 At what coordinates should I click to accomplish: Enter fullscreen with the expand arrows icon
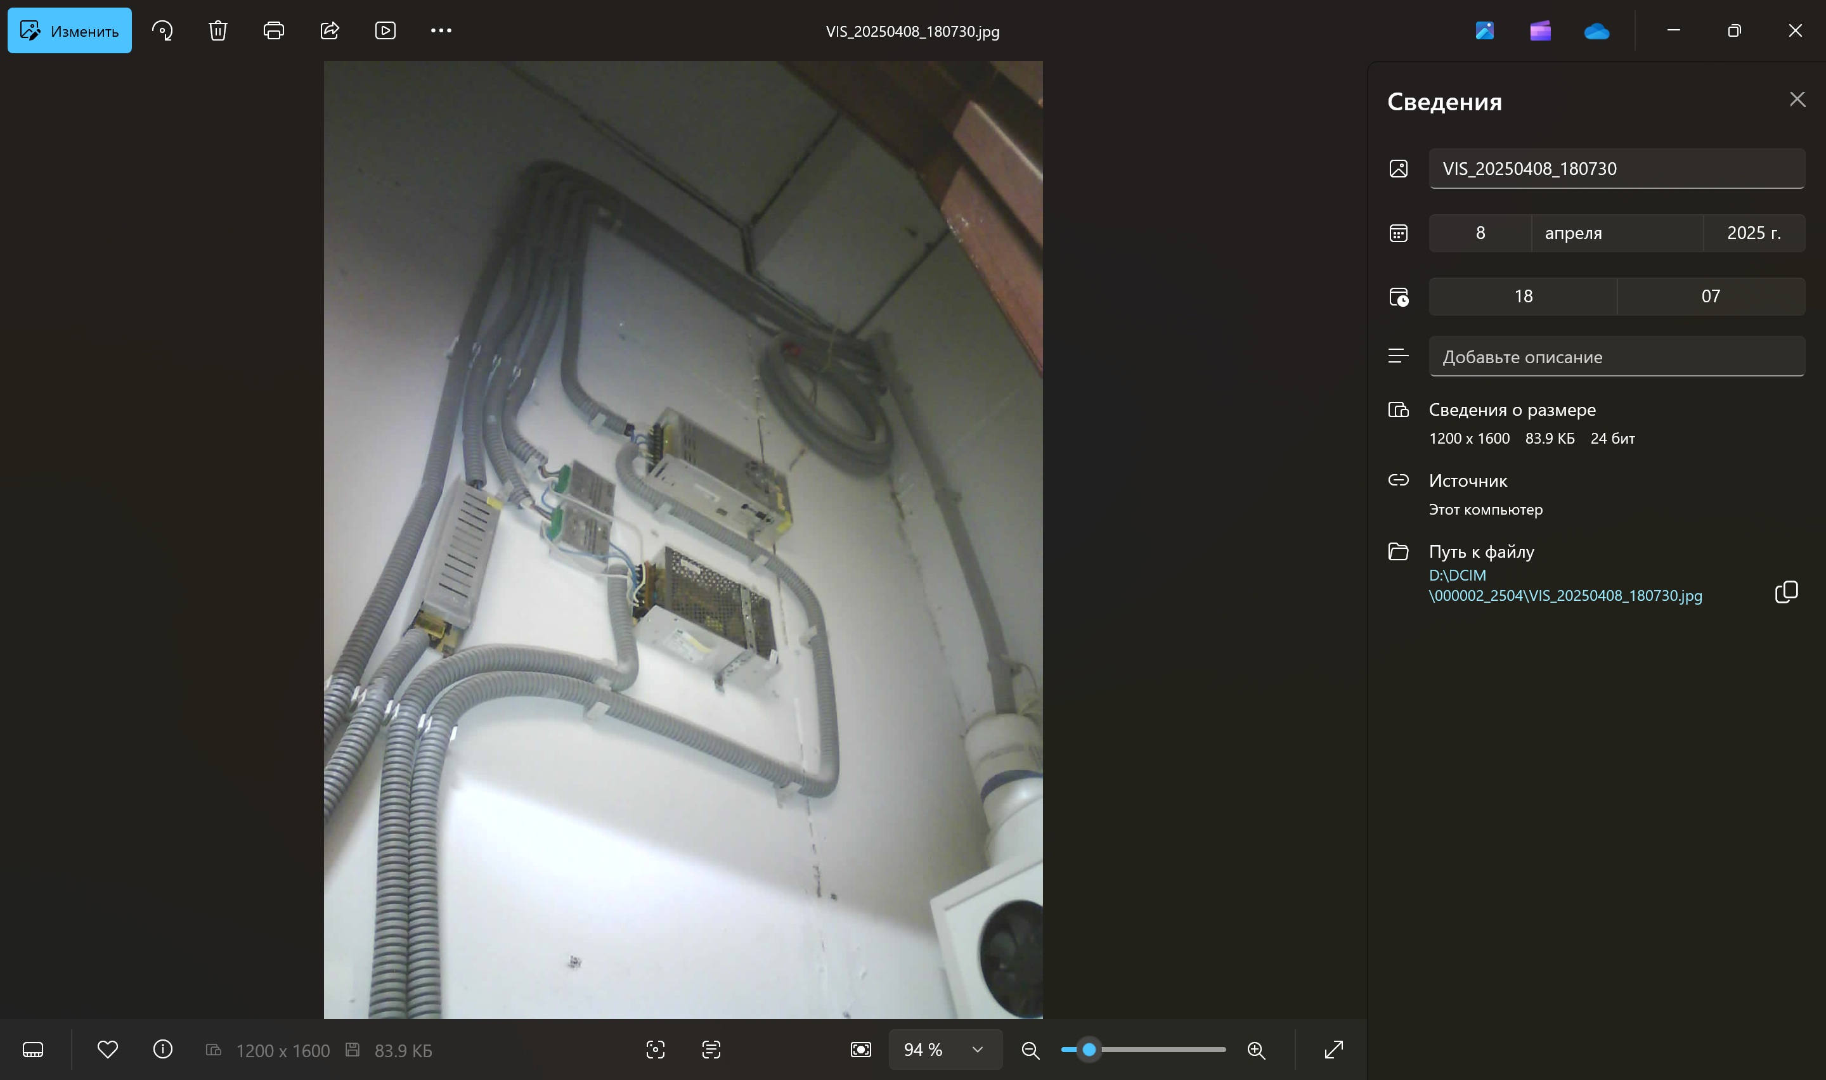click(x=1333, y=1050)
